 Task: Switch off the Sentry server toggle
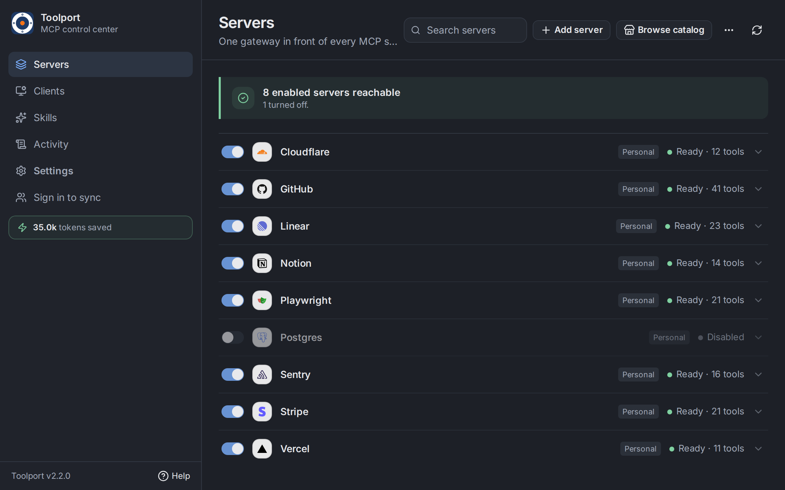233,374
